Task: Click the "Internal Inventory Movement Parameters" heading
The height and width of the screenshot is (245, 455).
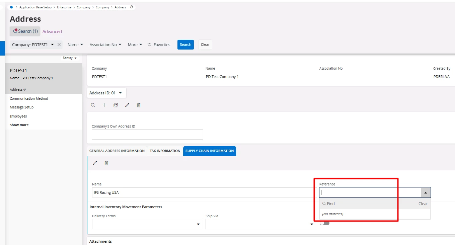Action: 126,207
